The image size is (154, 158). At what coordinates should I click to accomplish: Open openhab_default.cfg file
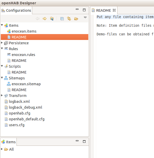[x=27, y=119]
